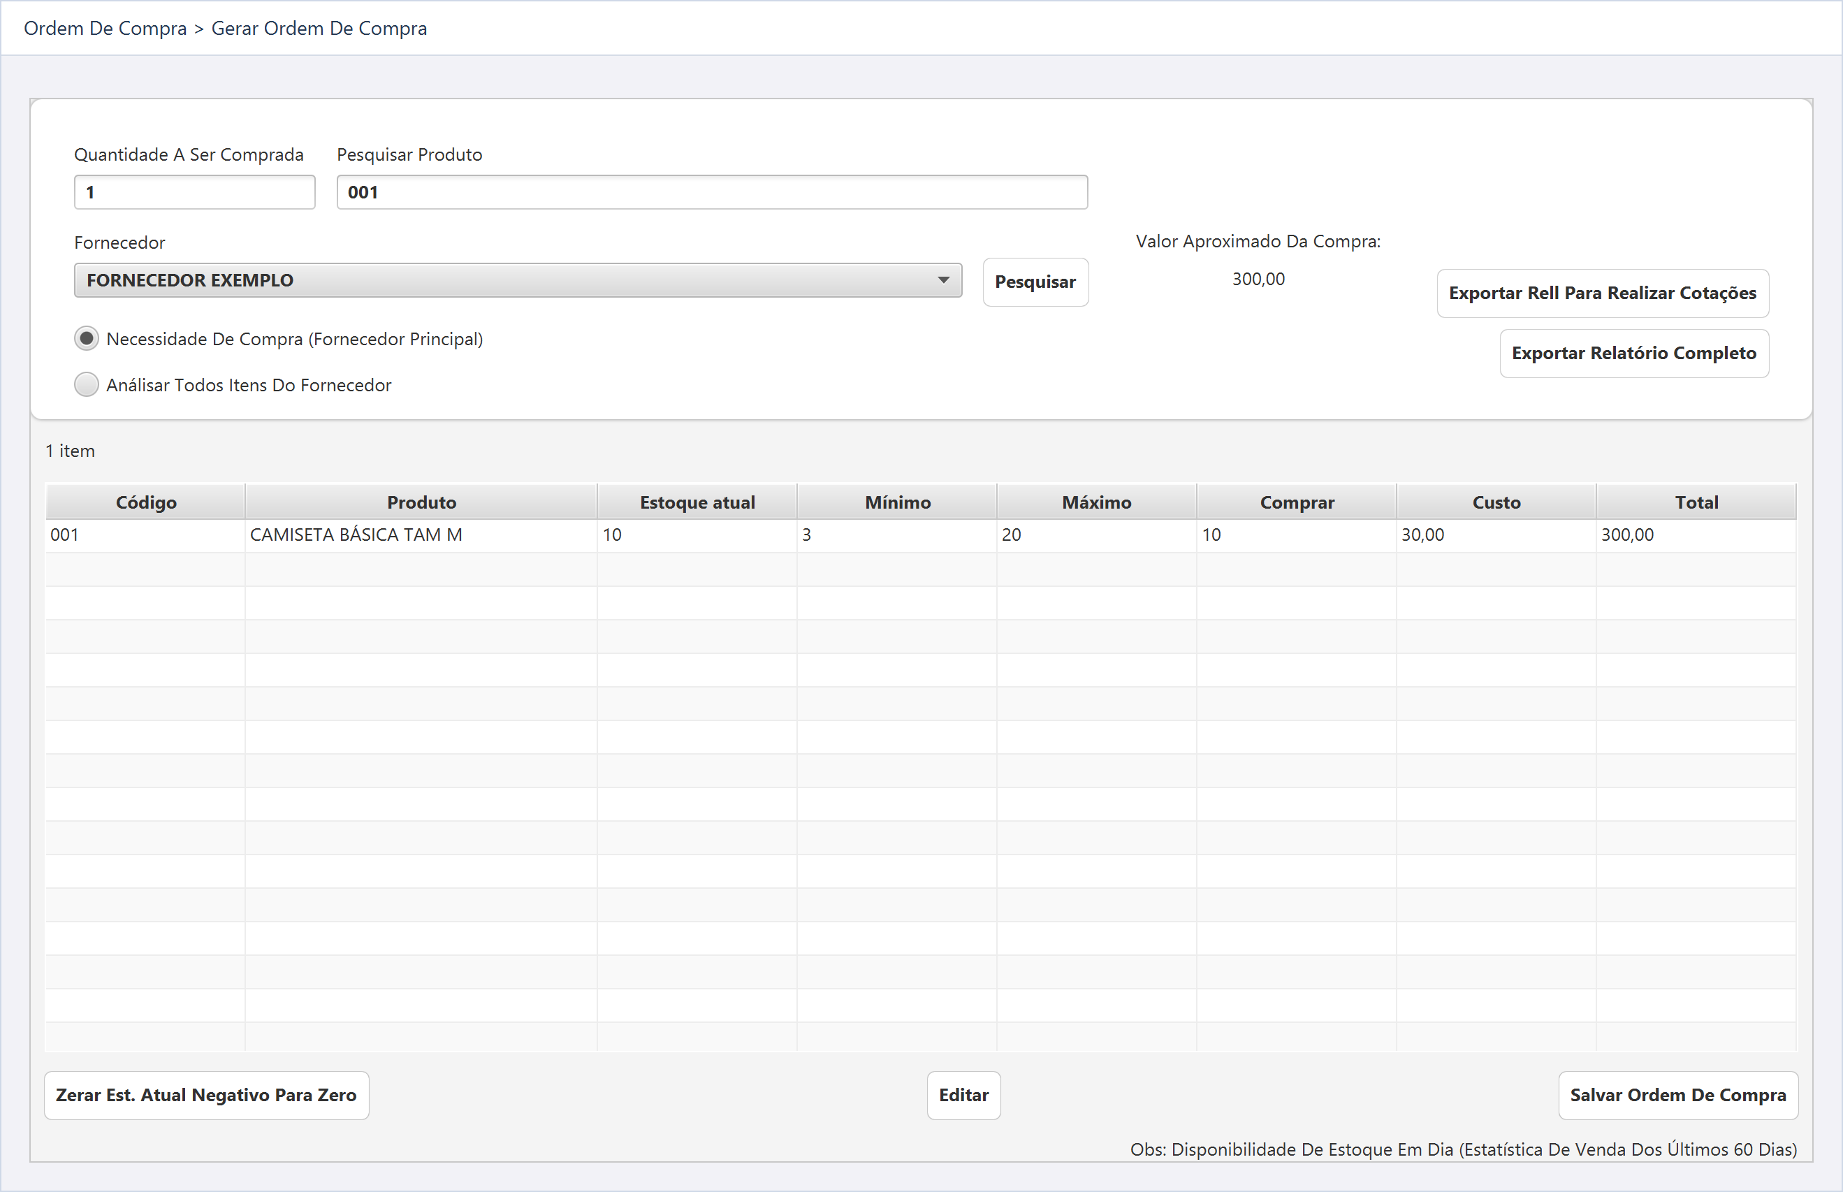Select the CAMISETA BÁSICA TAM M cell
Viewport: 1843px width, 1192px height.
click(422, 535)
